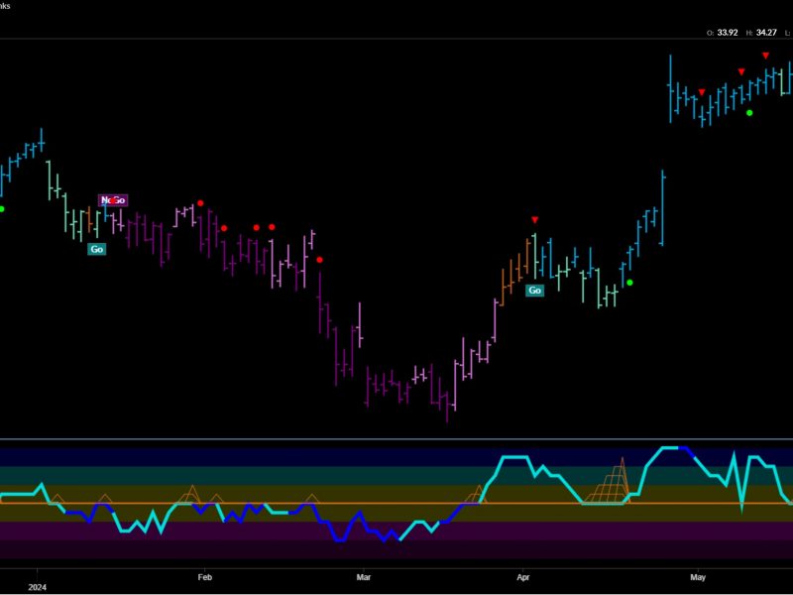Click the open price value 33.92
The image size is (793, 595).
[x=728, y=33]
